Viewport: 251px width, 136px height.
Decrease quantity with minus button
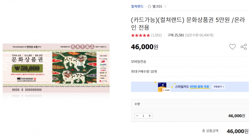137,116
